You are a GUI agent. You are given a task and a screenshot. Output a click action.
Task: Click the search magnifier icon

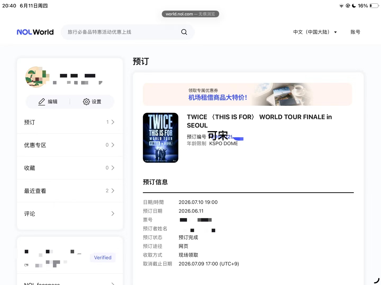click(184, 32)
